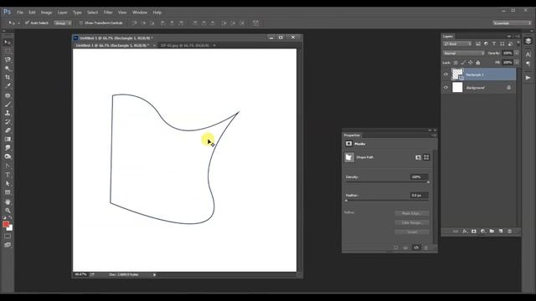Click the Delete Mask icon in Properties panel
Image resolution: width=536 pixels, height=301 pixels.
click(426, 247)
